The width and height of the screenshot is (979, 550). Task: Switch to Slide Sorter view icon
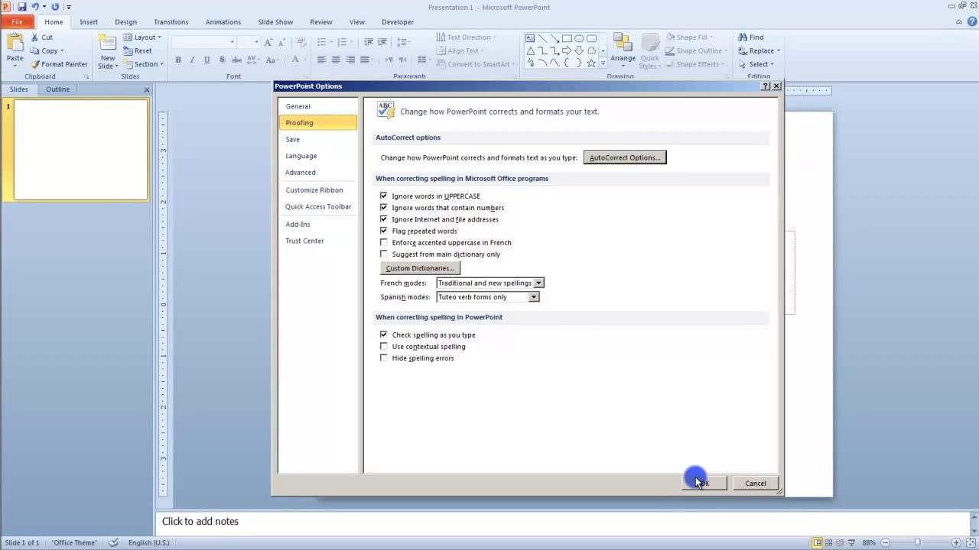830,542
